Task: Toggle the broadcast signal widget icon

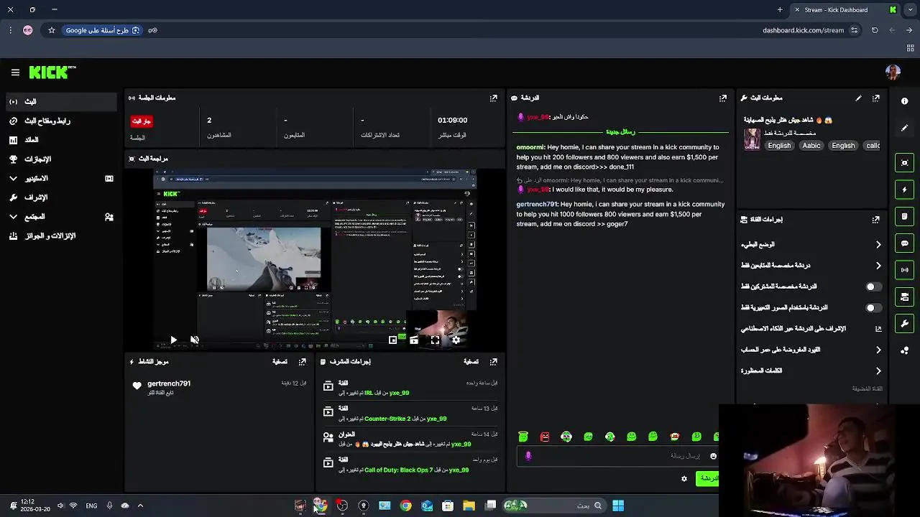Action: click(905, 270)
